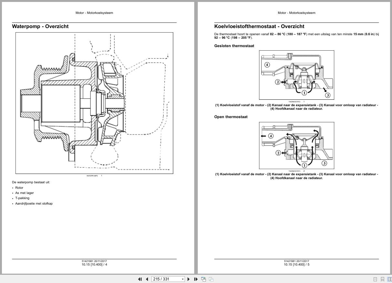
Task: Click the open thermostat diagram
Action: [297, 146]
